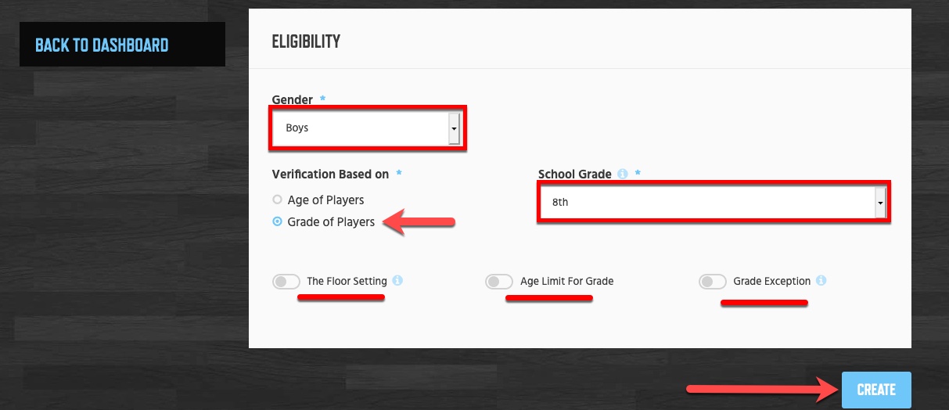This screenshot has height=410, width=949.
Task: Enable the Age Limit For Grade switch
Action: [499, 282]
